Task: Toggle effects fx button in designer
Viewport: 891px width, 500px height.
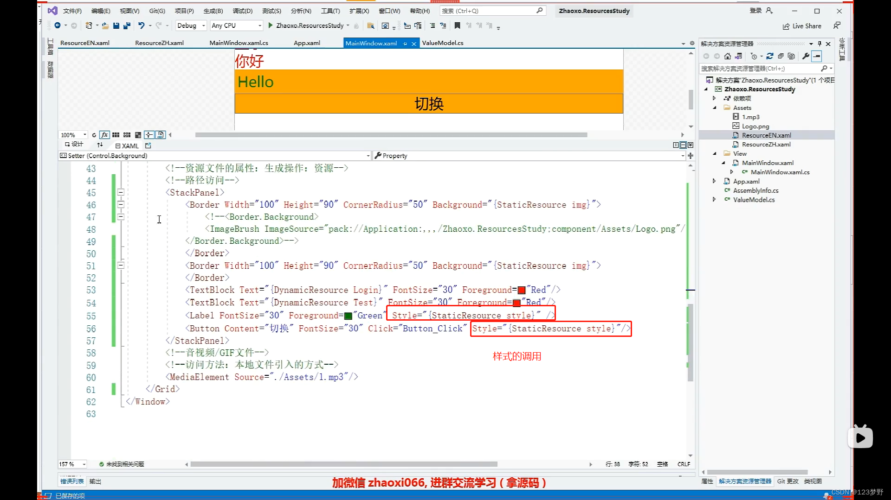Action: (x=104, y=135)
